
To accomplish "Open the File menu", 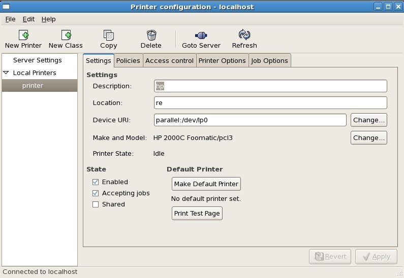I will click(x=10, y=19).
